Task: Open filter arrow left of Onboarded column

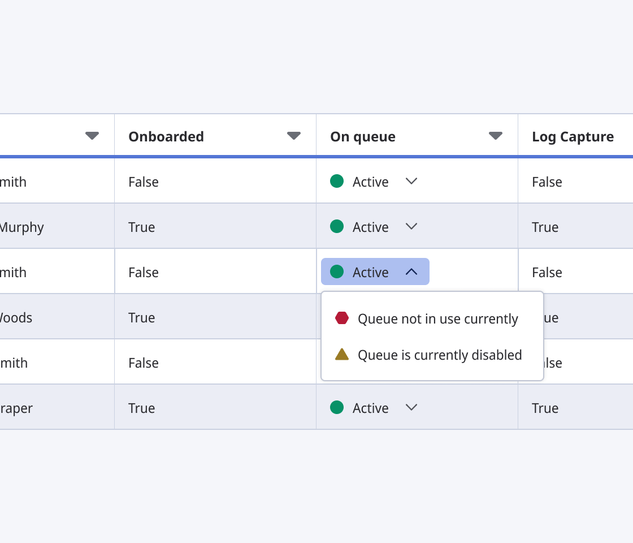Action: pos(92,136)
